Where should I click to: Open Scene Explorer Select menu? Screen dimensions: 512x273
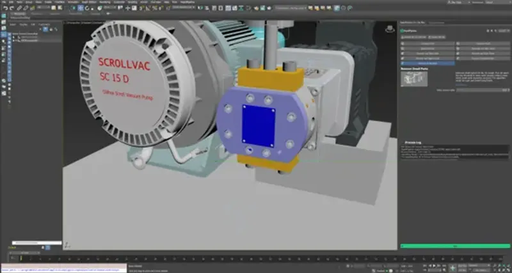click(x=13, y=24)
